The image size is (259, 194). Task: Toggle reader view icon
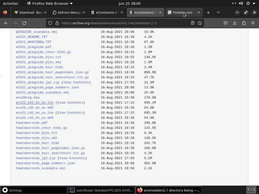(x=192, y=23)
